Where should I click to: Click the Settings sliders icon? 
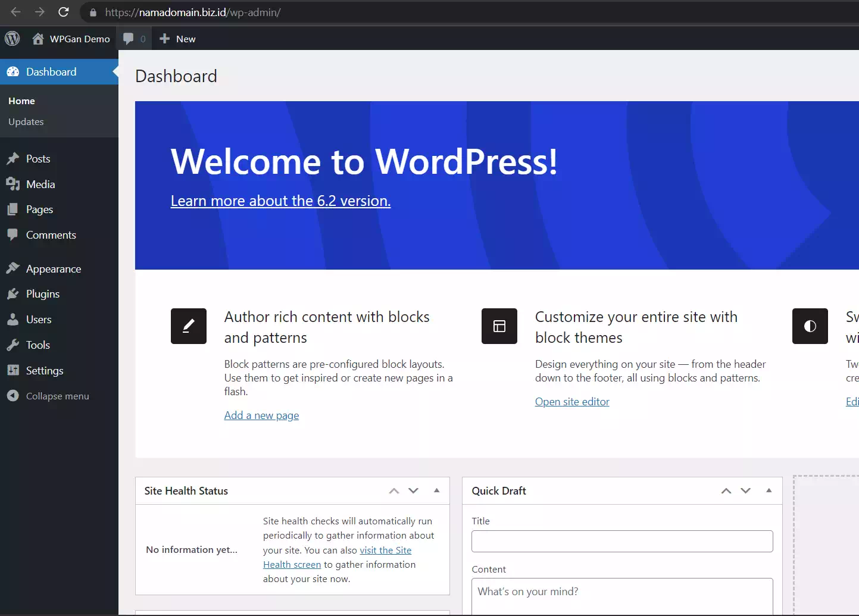click(x=13, y=370)
